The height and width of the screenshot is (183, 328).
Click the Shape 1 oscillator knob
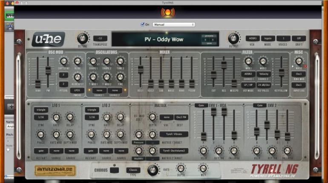93,61
